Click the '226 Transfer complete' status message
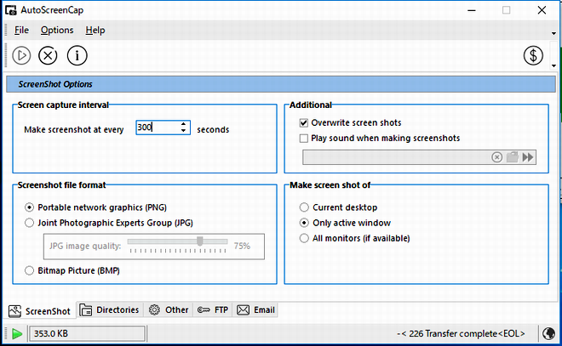Image resolution: width=562 pixels, height=346 pixels. tap(461, 333)
